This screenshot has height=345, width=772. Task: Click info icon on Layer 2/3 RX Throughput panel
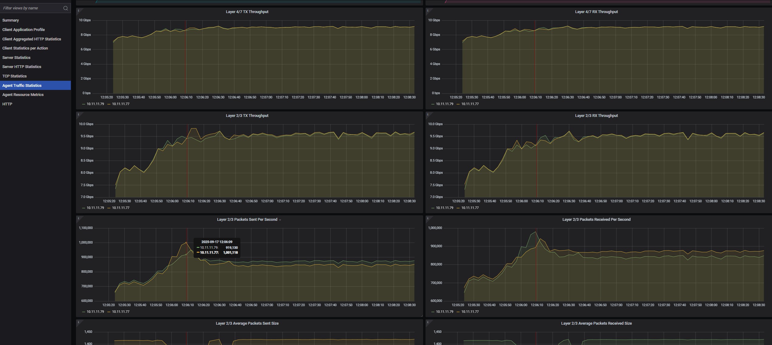pyautogui.click(x=428, y=114)
